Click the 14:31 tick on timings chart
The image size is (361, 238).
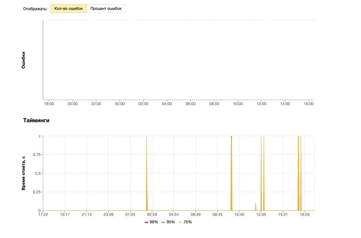[x=283, y=214]
